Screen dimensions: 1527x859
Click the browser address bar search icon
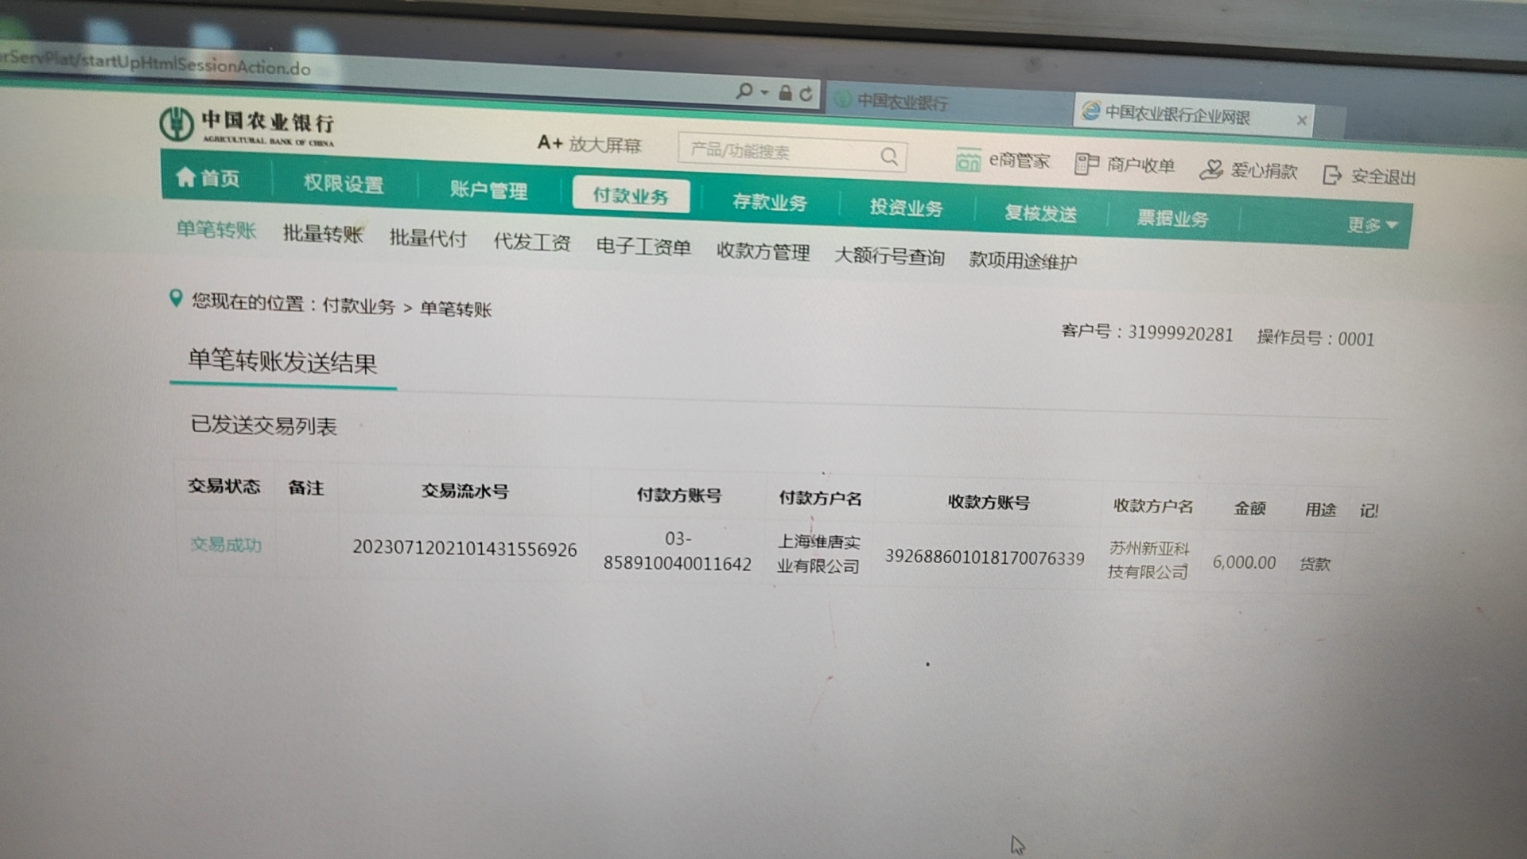pos(744,91)
